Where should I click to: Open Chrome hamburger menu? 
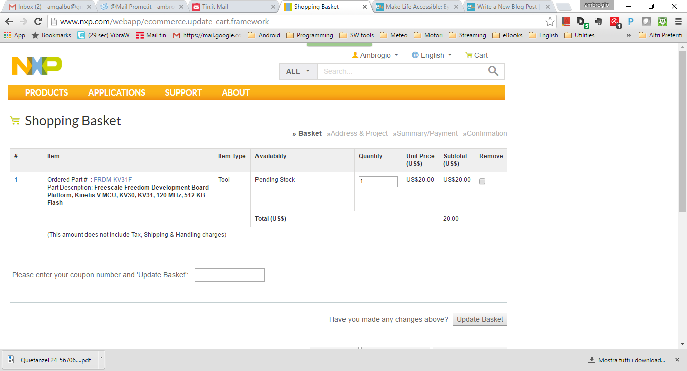(x=678, y=22)
